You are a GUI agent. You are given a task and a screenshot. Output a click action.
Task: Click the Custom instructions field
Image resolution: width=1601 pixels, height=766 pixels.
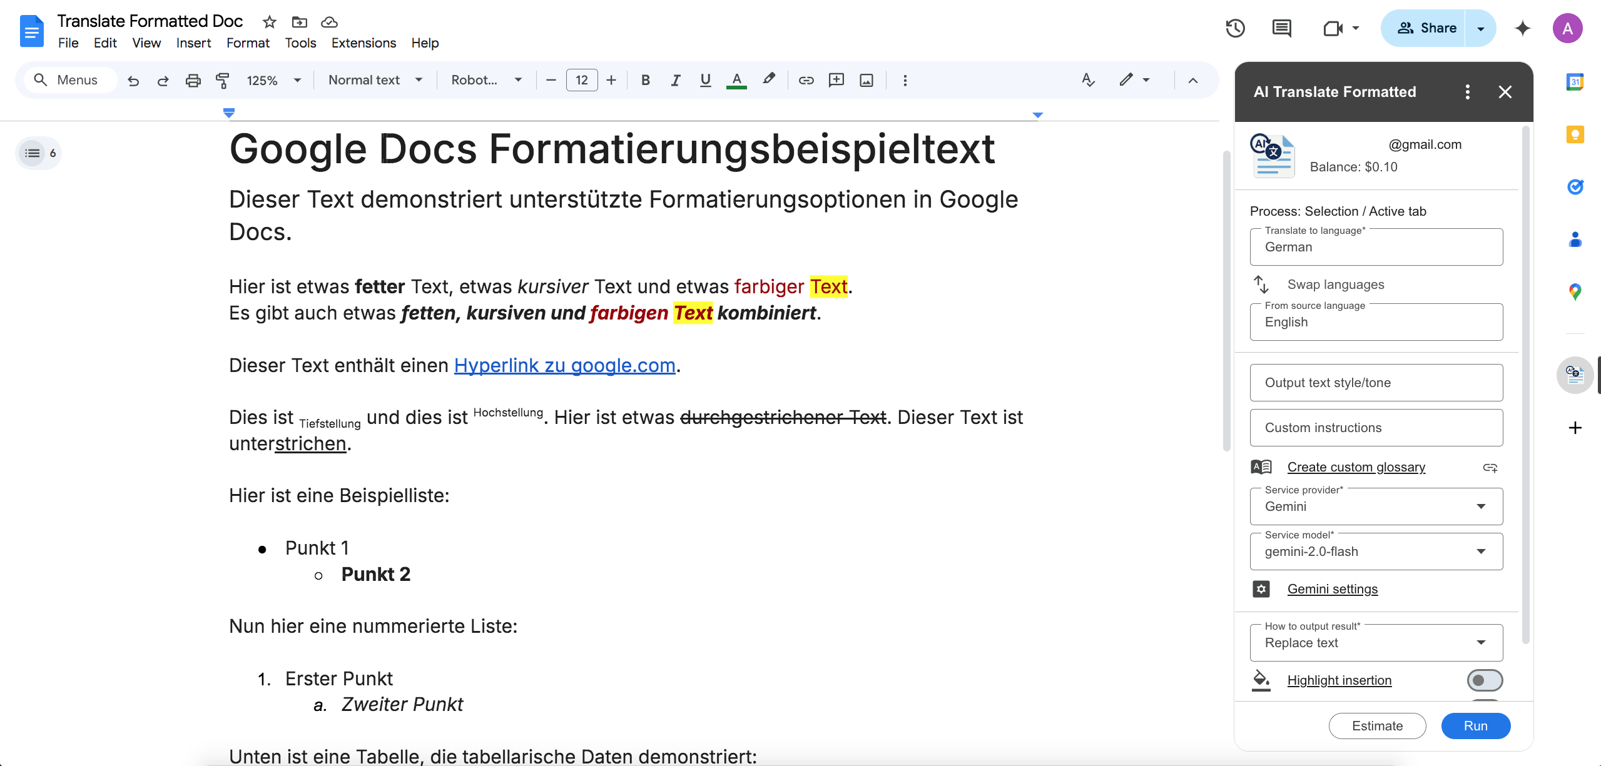pos(1376,428)
